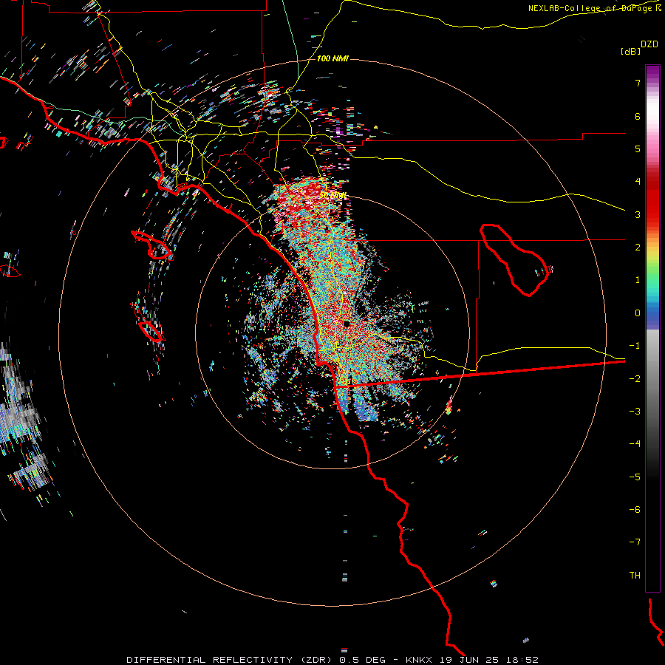Click the scale value -5 label
The height and width of the screenshot is (665, 665).
(x=635, y=477)
